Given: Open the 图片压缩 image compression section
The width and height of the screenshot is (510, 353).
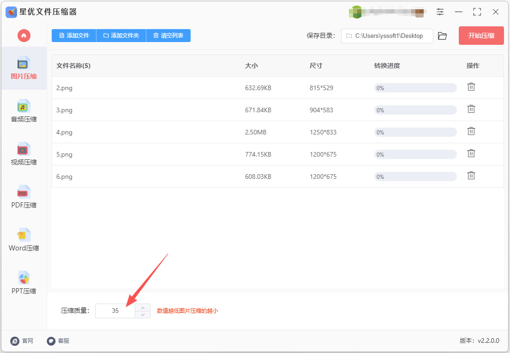Looking at the screenshot, I should (x=24, y=68).
